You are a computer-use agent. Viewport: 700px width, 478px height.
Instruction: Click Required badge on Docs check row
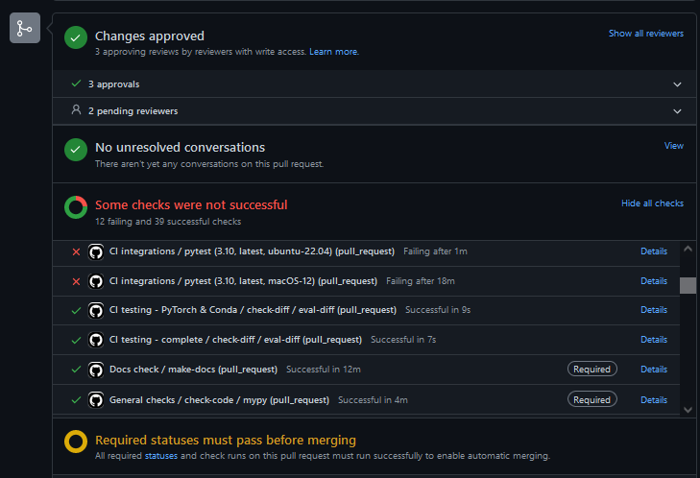point(591,370)
